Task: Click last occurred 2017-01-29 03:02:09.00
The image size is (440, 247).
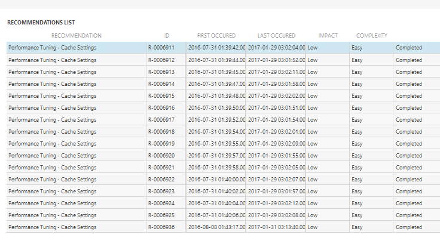Action: (276, 144)
